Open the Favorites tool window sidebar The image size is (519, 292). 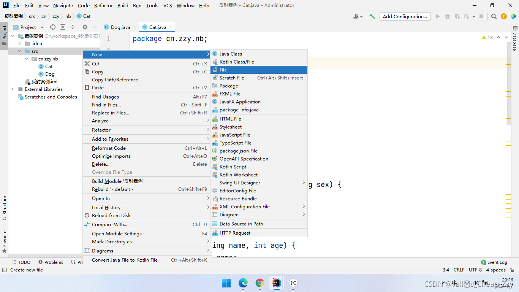pos(4,240)
